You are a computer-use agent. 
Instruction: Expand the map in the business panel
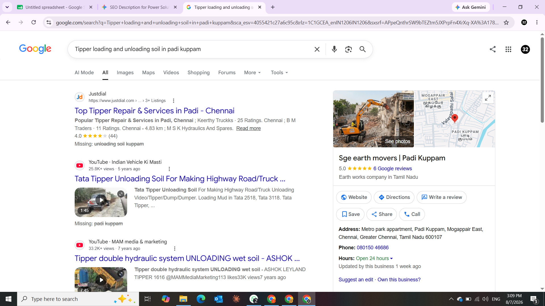coord(488,98)
